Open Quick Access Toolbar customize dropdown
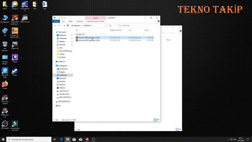 [65, 18]
